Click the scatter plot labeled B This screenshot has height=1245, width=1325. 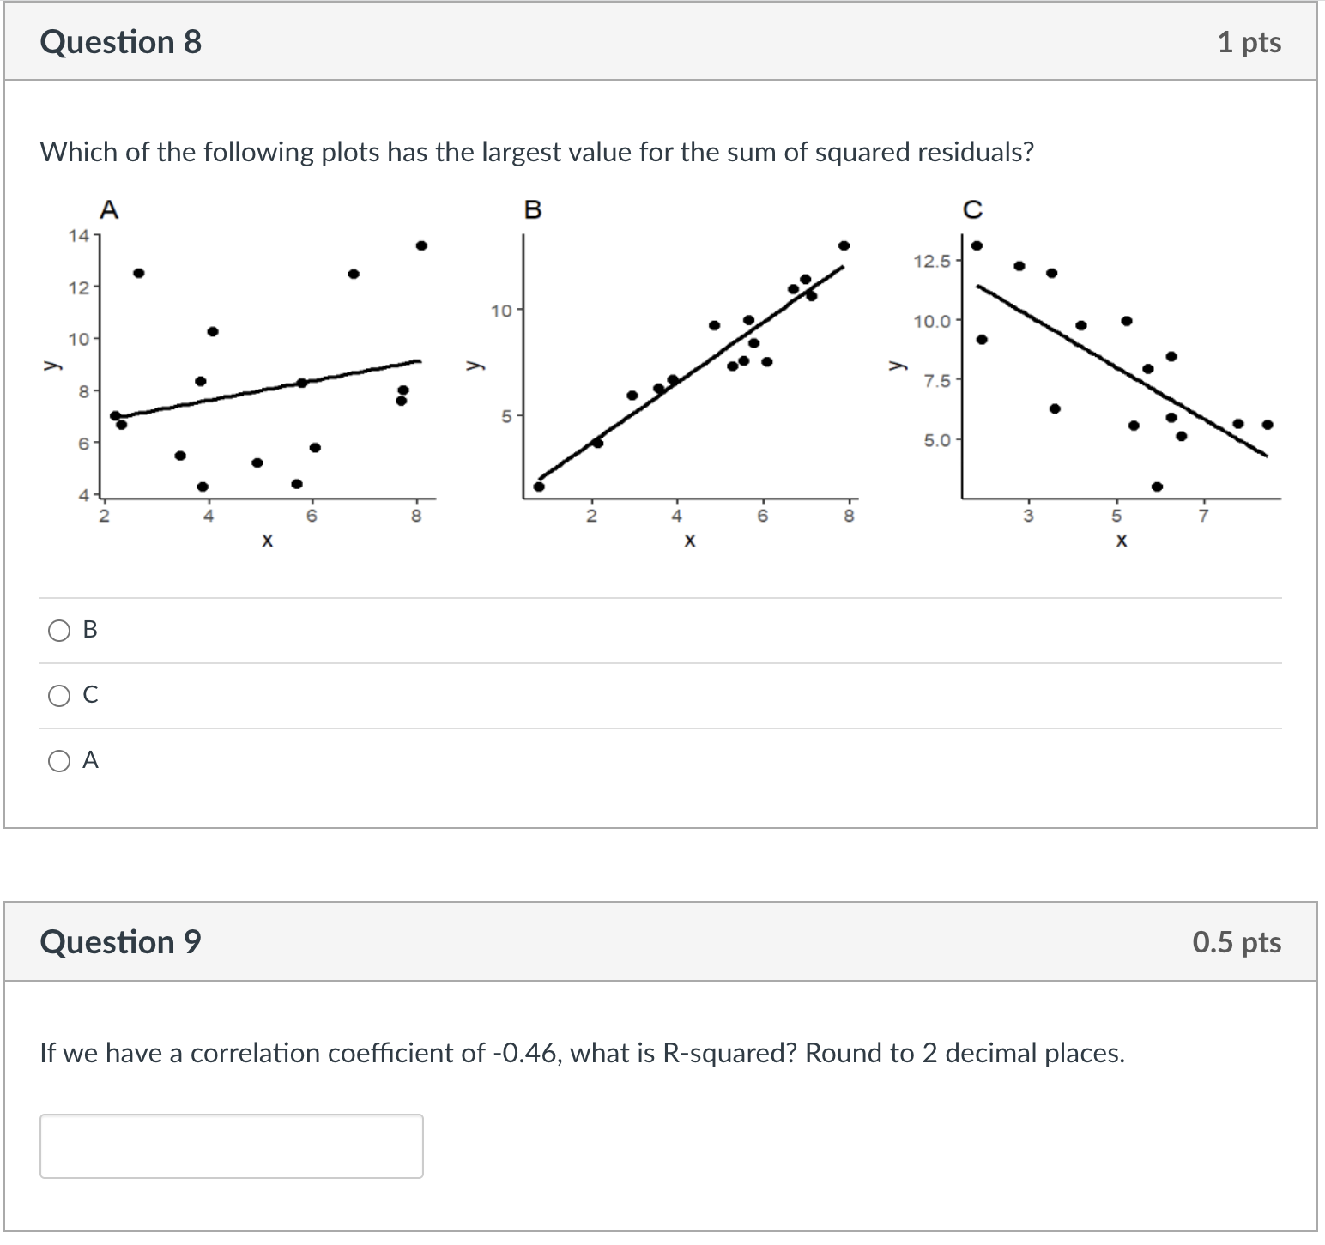coord(687,360)
